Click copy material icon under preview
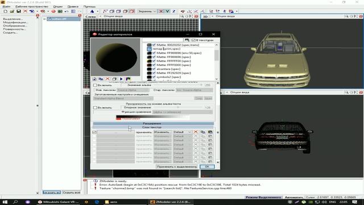This screenshot has width=364, height=205. (x=101, y=79)
